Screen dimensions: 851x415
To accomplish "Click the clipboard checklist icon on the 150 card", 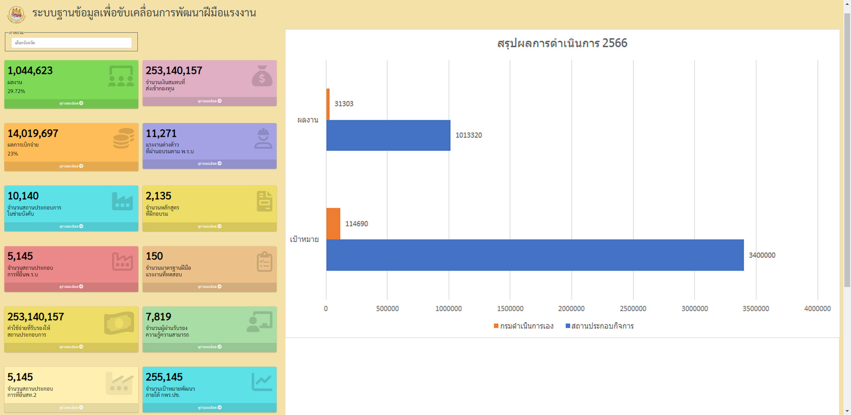I will tap(264, 261).
